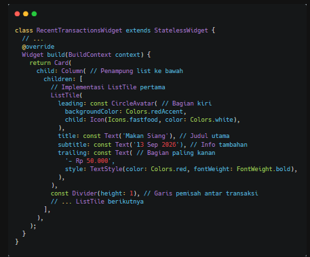Click comment 'Bagian paling kanan'

181,153
